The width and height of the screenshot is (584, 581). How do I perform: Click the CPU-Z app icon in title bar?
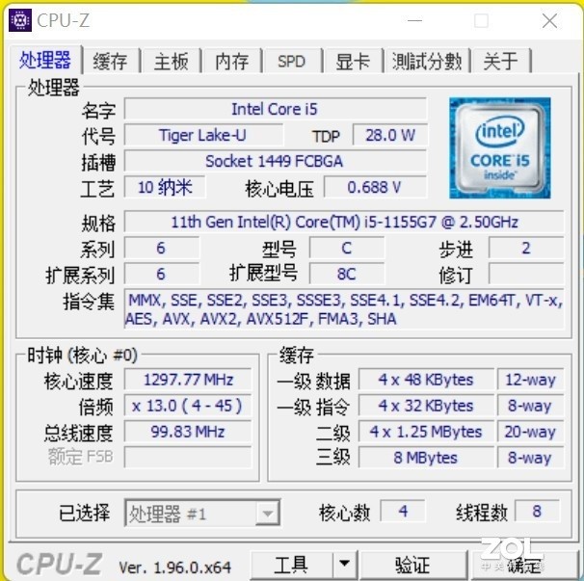click(19, 20)
